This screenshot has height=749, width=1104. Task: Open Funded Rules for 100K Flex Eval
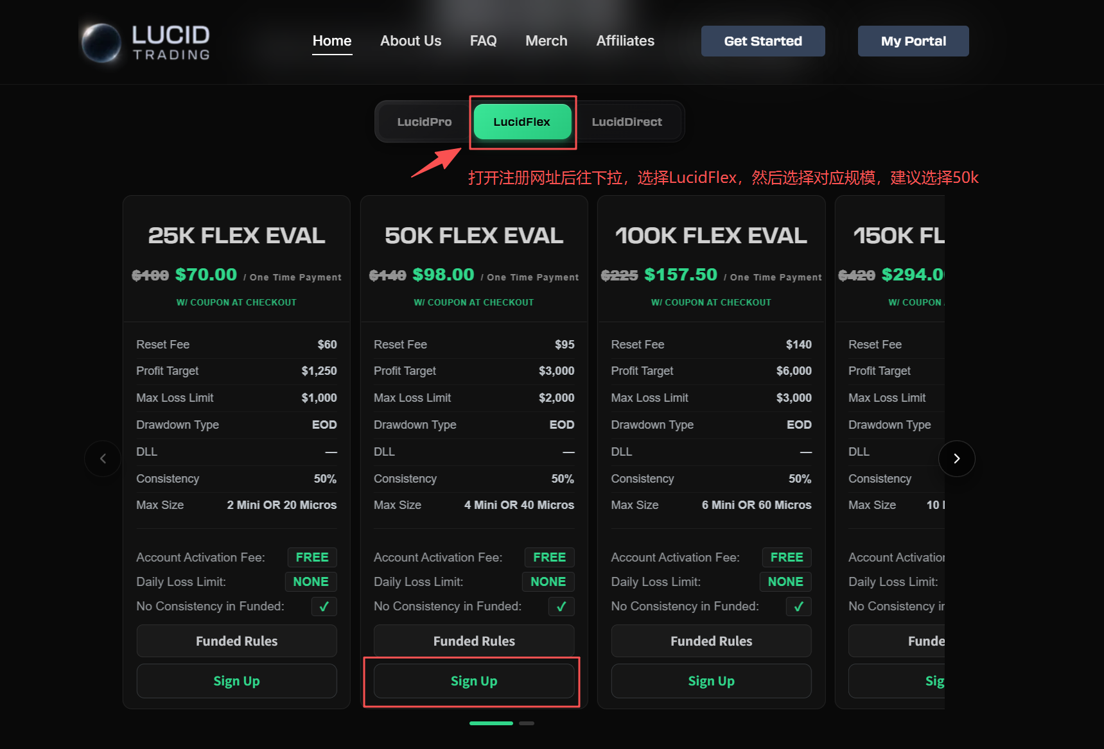point(711,641)
